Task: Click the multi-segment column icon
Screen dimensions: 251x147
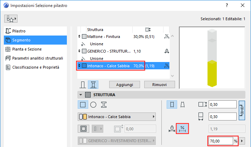Action: click(x=93, y=85)
